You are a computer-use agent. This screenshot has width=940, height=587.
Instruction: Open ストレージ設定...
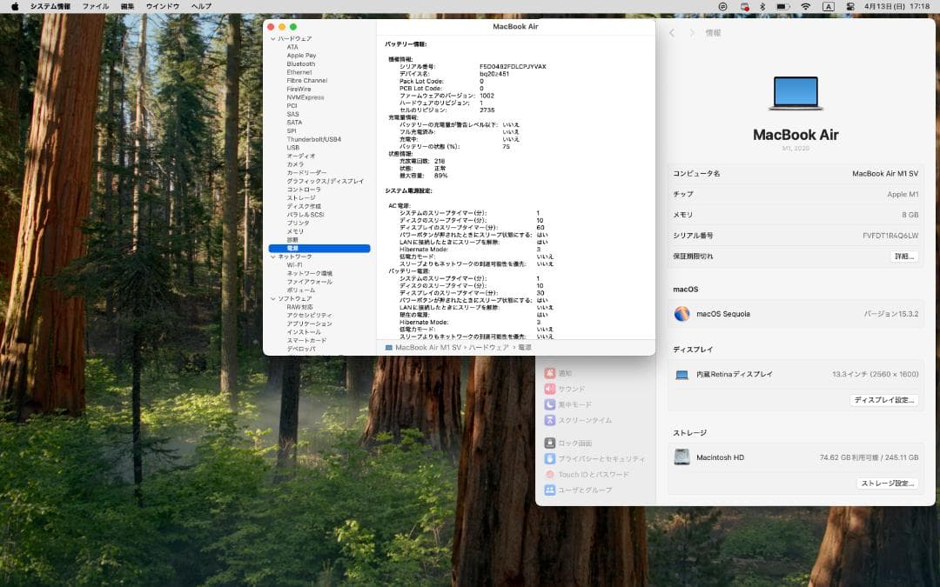[x=887, y=484]
